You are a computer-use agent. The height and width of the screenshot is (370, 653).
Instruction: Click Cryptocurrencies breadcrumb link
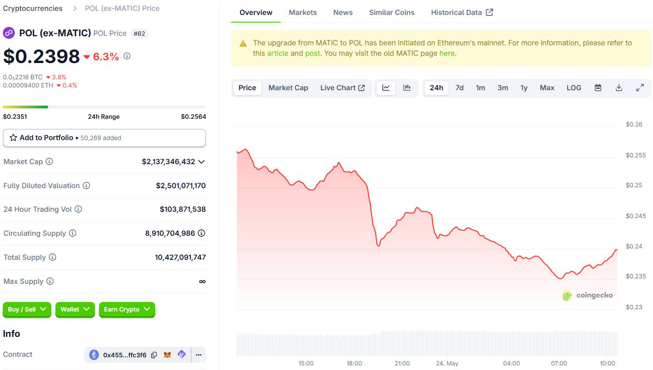tap(33, 8)
